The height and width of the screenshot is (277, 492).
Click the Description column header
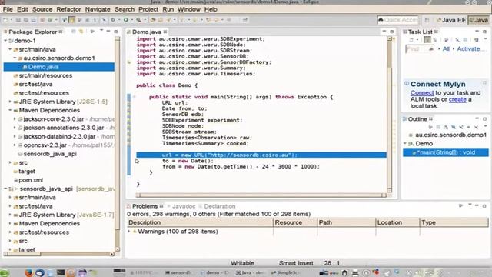200,222
